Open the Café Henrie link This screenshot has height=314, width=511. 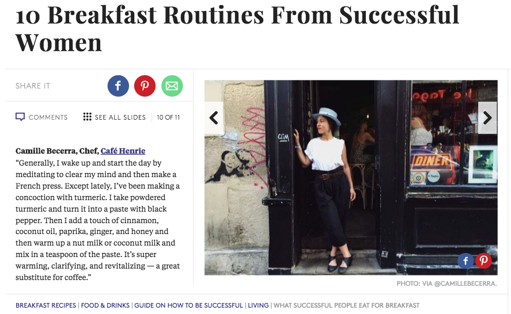click(123, 151)
